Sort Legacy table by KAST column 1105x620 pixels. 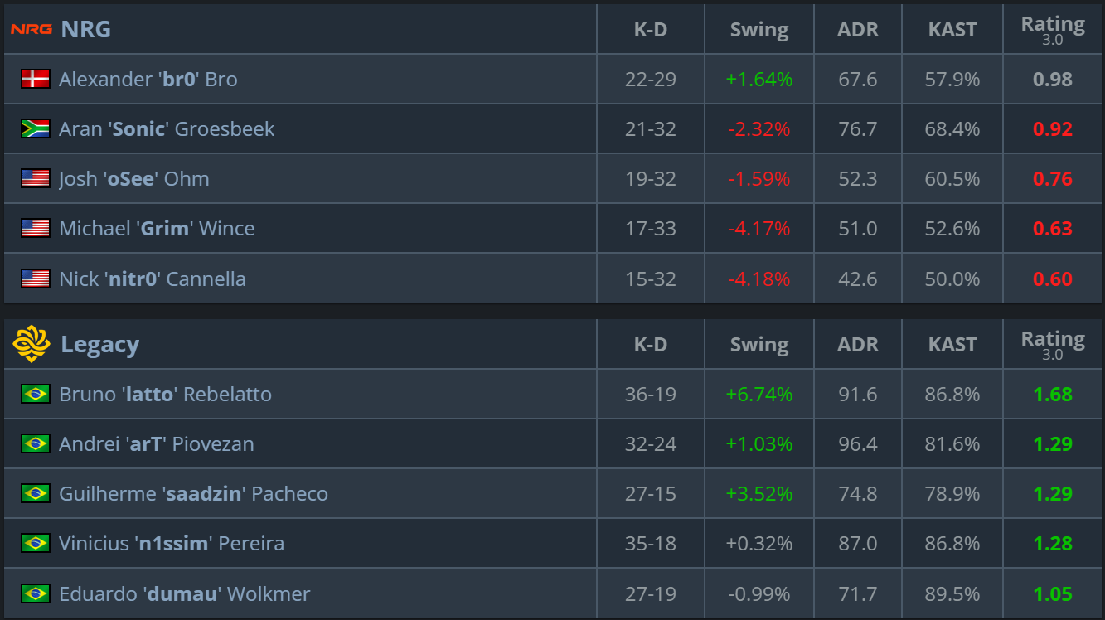[x=952, y=345]
